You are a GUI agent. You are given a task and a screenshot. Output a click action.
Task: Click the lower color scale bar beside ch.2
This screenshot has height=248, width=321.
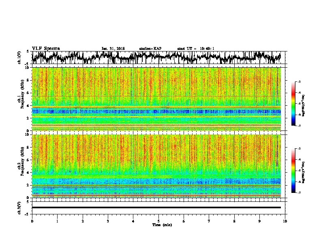click(x=293, y=171)
